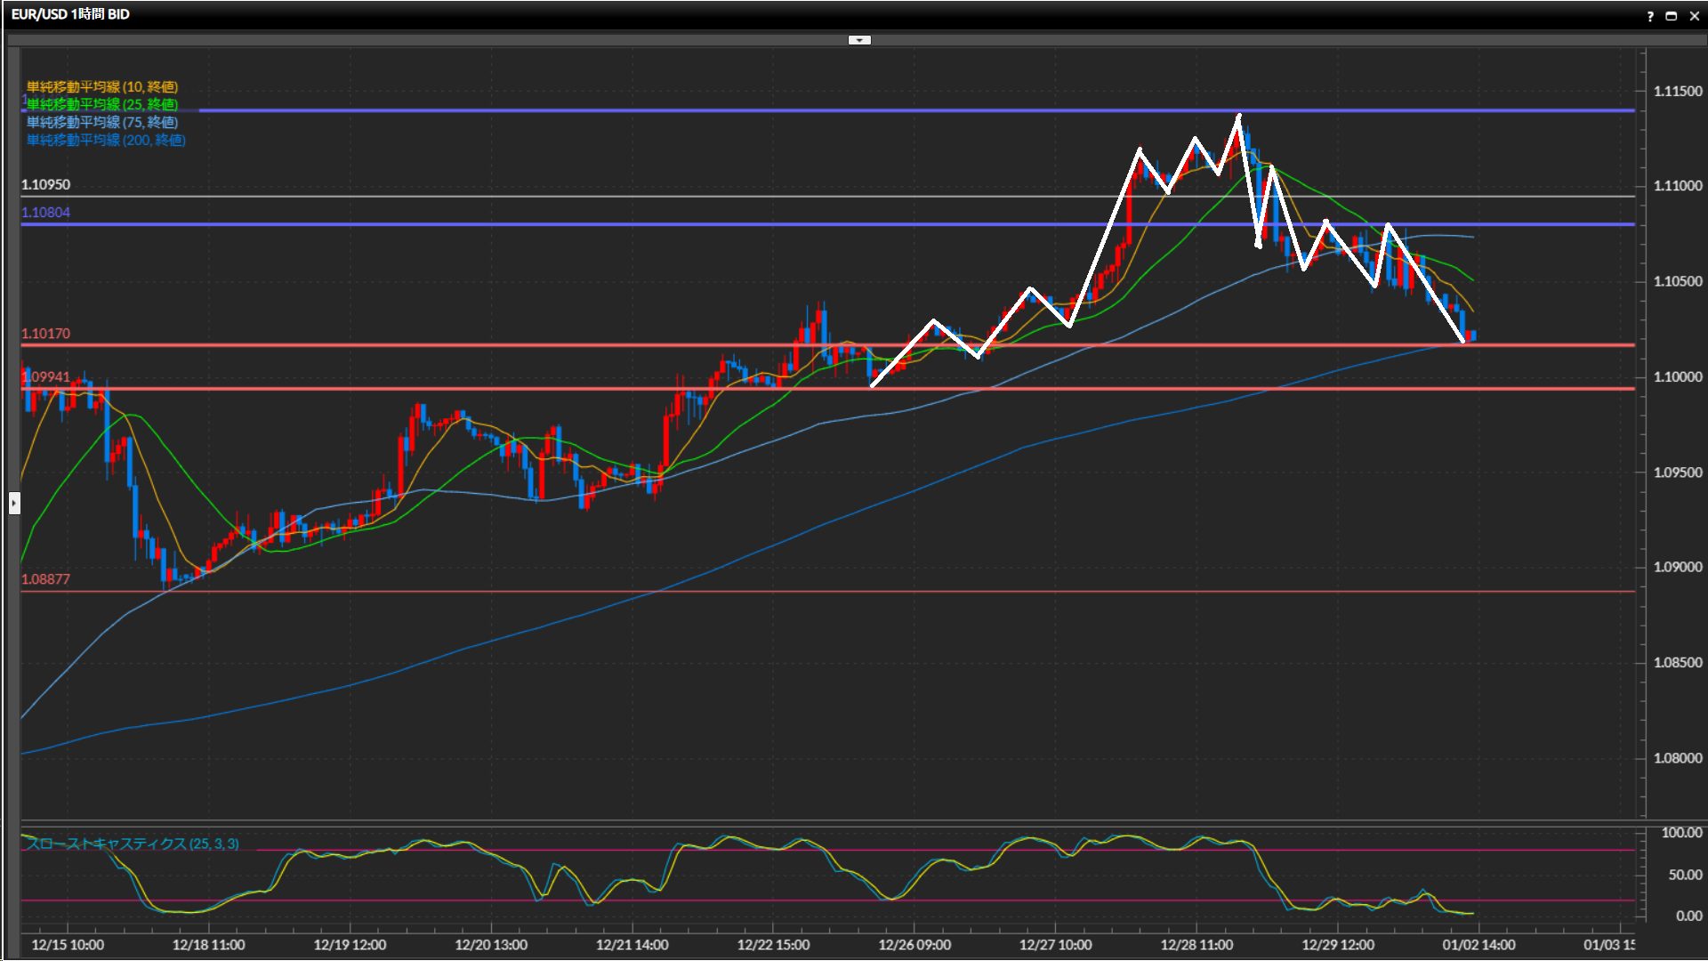1708x961 pixels.
Task: Close the EUR/USD chart window
Action: tap(1694, 16)
